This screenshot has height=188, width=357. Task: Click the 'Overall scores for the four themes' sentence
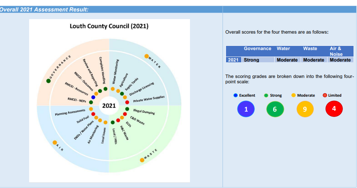277,32
